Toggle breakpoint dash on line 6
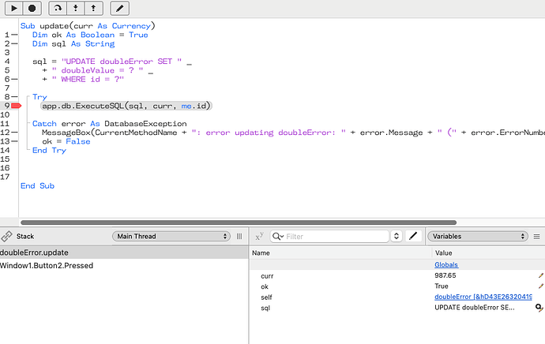 pyautogui.click(x=14, y=79)
